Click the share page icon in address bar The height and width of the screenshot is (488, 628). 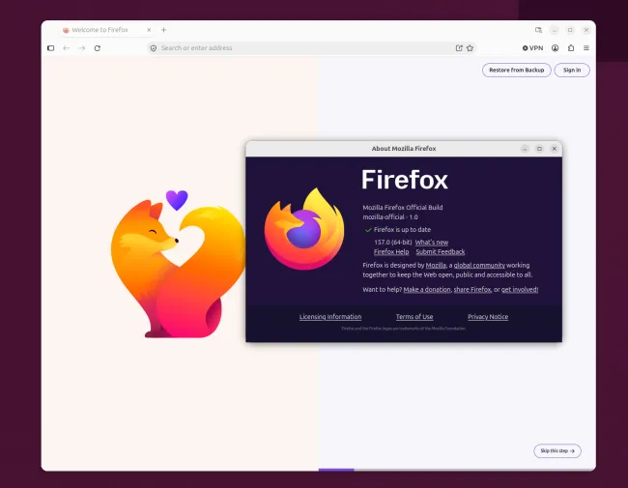pos(459,48)
